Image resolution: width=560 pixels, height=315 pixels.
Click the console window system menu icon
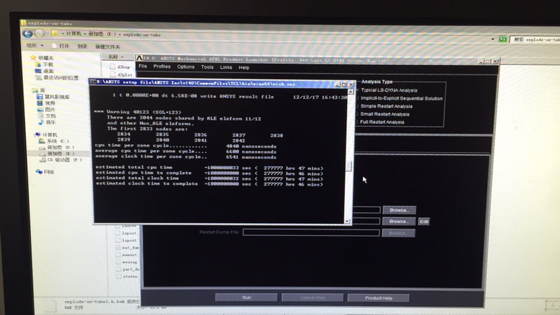(x=93, y=81)
